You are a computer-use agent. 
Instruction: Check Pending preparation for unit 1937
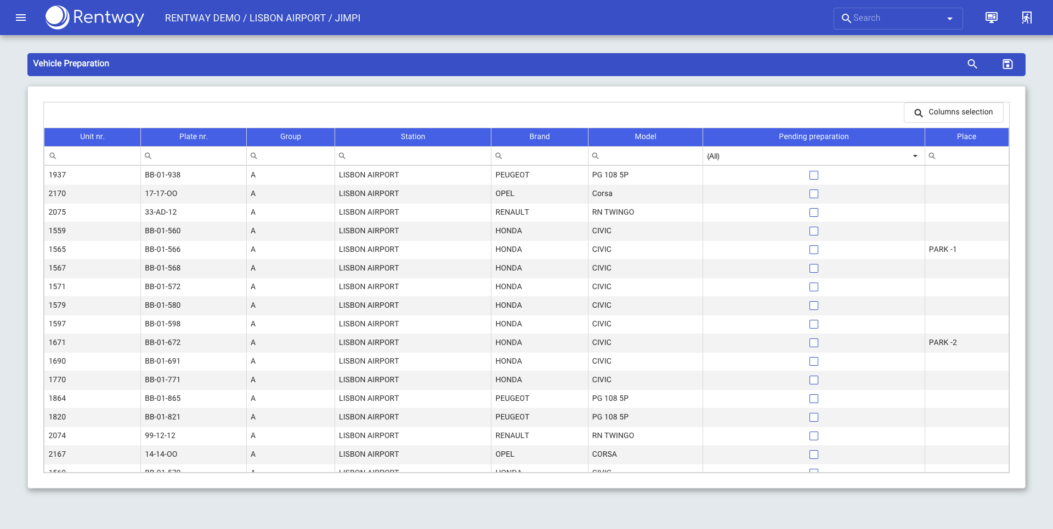[x=813, y=175]
